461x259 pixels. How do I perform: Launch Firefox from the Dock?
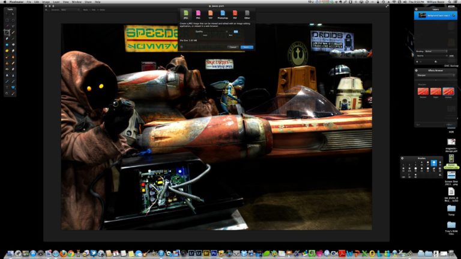(x=63, y=253)
